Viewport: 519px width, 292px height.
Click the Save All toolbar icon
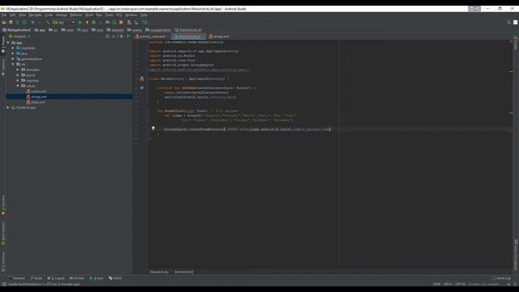click(x=11, y=22)
